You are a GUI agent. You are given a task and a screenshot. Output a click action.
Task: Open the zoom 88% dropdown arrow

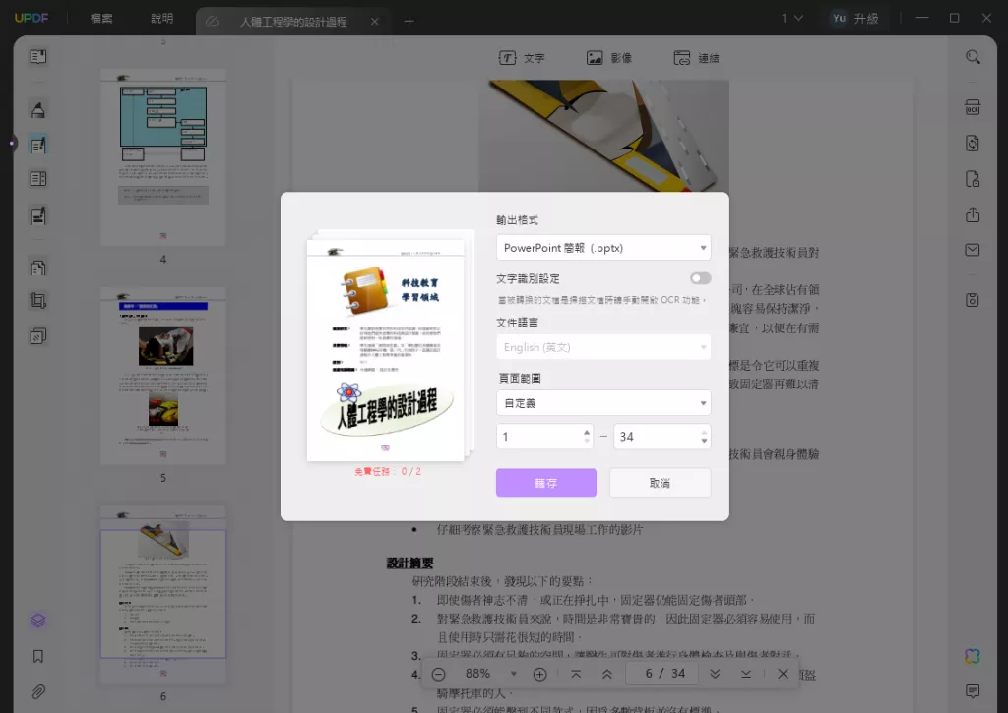click(513, 674)
